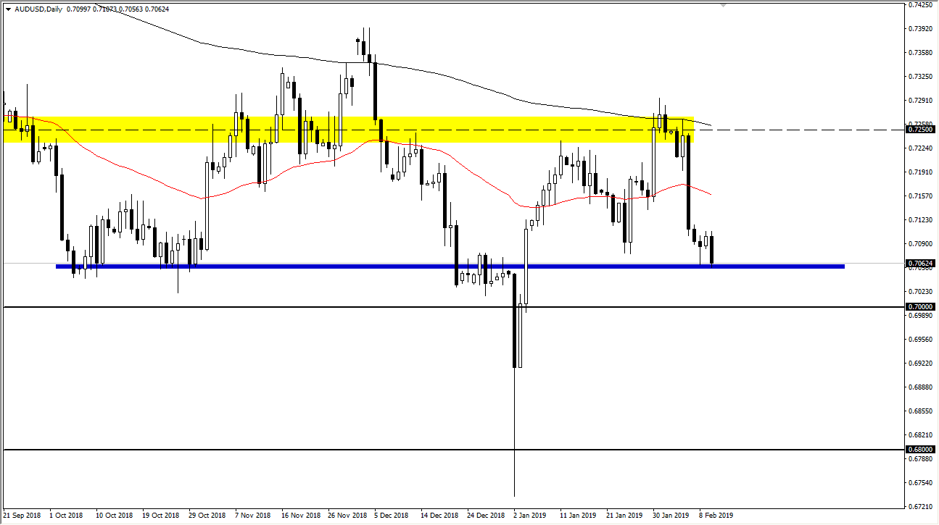Image resolution: width=939 pixels, height=525 pixels.
Task: Select the vertical line through 2 Jan 2019
Action: click(x=516, y=434)
